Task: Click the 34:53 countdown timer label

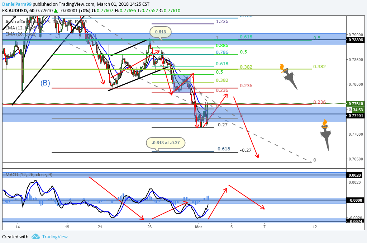Action: [x=358, y=110]
